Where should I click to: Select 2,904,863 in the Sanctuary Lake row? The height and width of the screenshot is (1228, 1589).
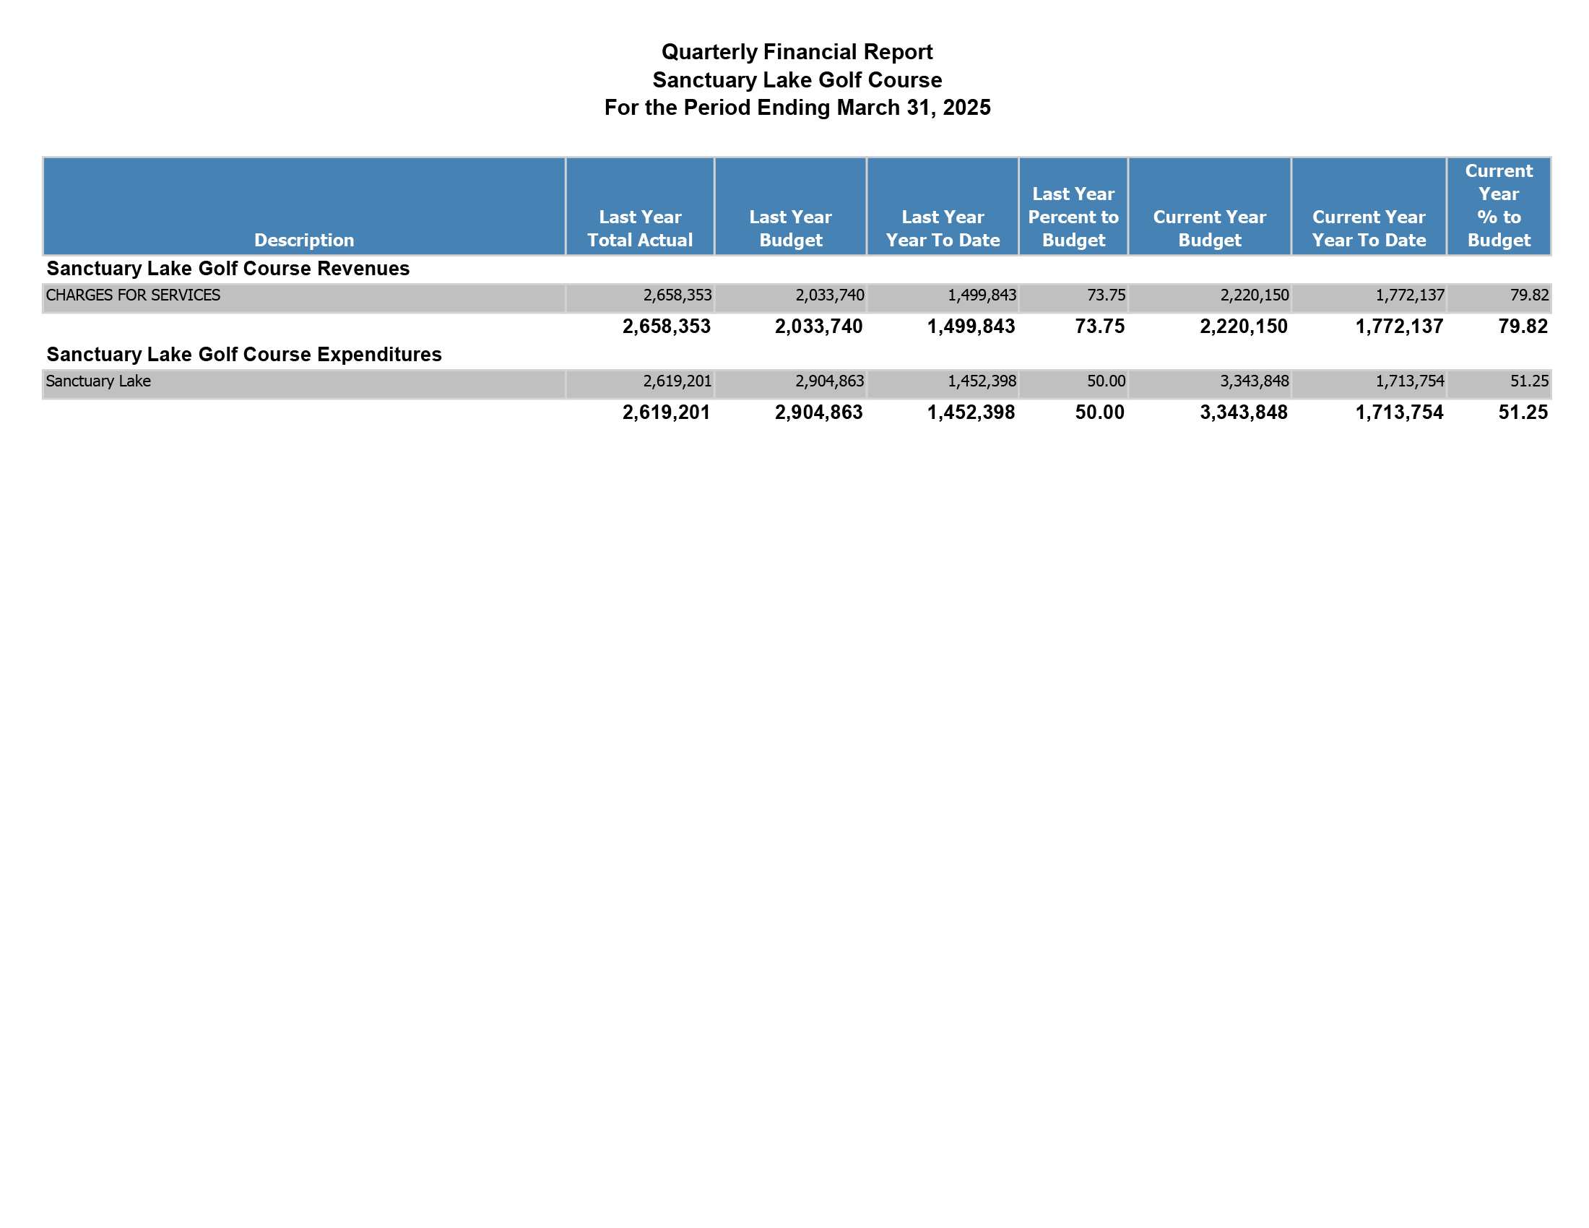click(829, 381)
